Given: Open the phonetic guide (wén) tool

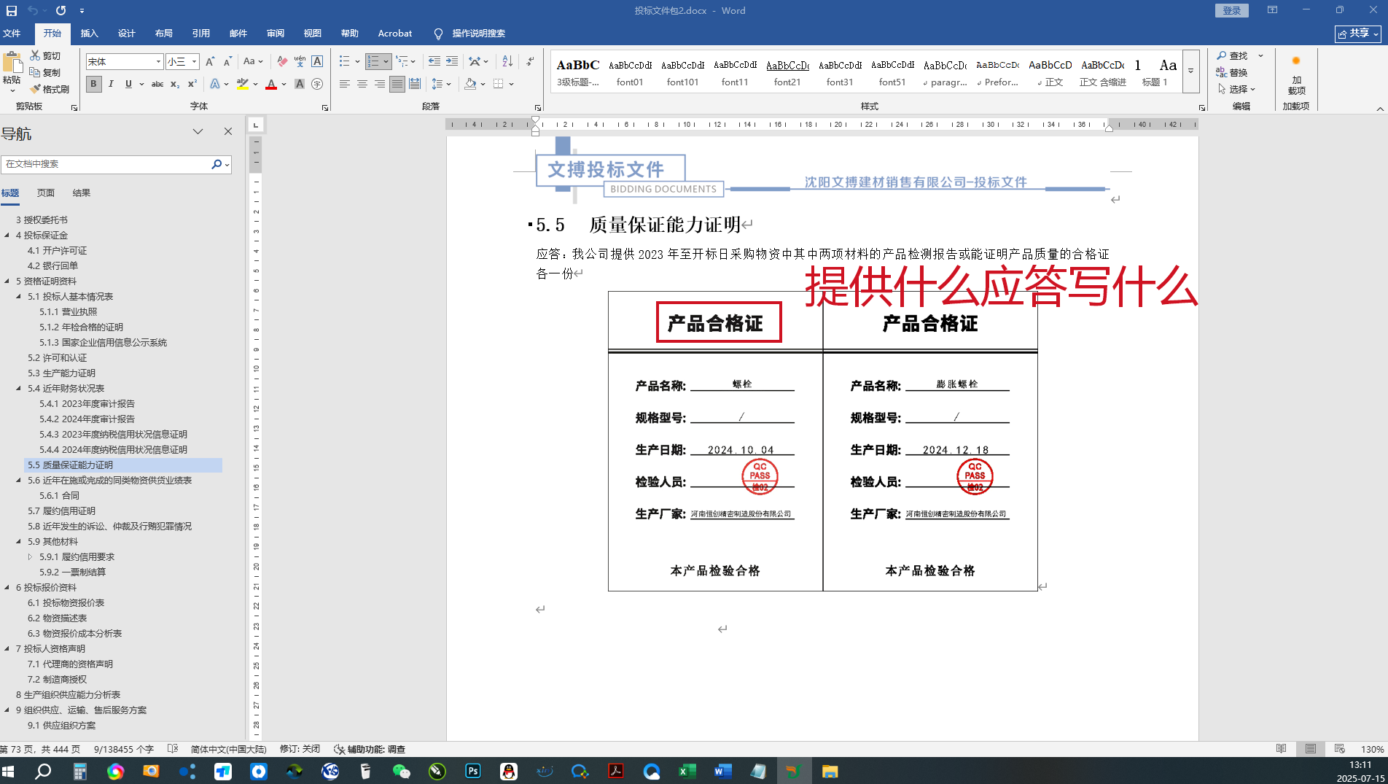Looking at the screenshot, I should tap(300, 62).
